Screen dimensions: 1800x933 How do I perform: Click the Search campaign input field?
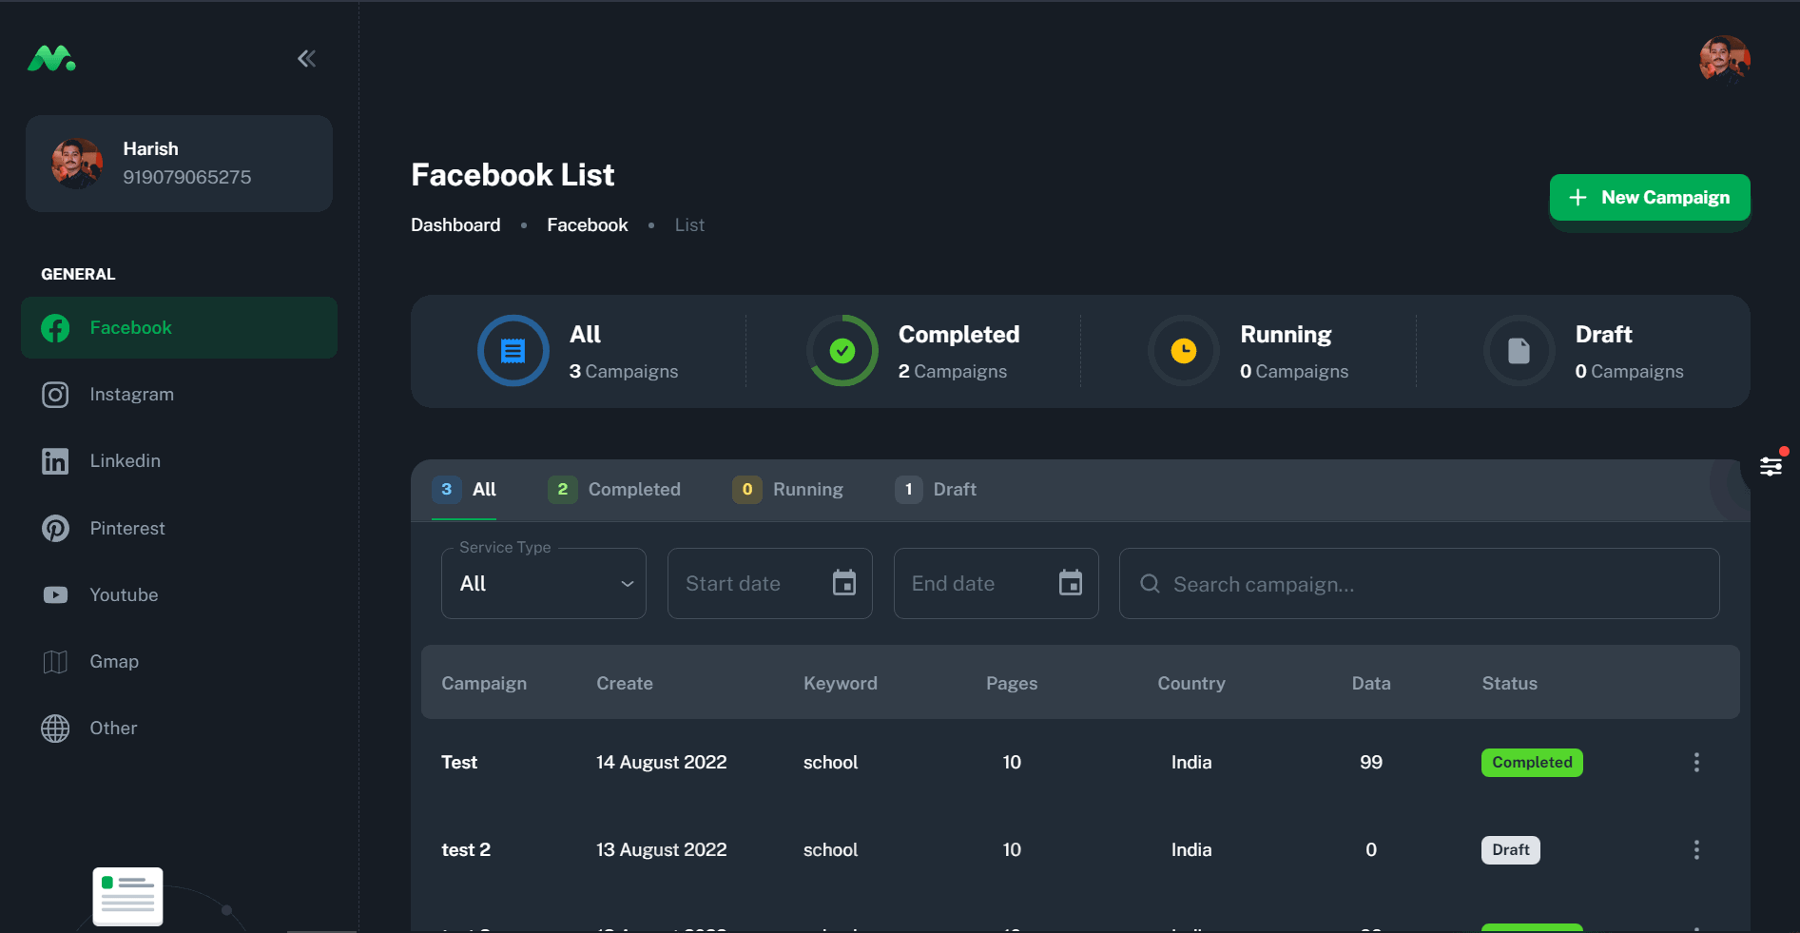1331,583
